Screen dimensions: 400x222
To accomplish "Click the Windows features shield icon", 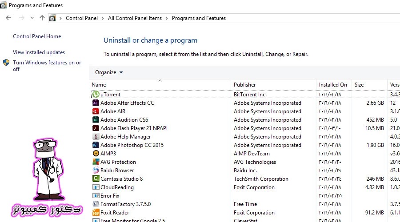I will point(6,63).
